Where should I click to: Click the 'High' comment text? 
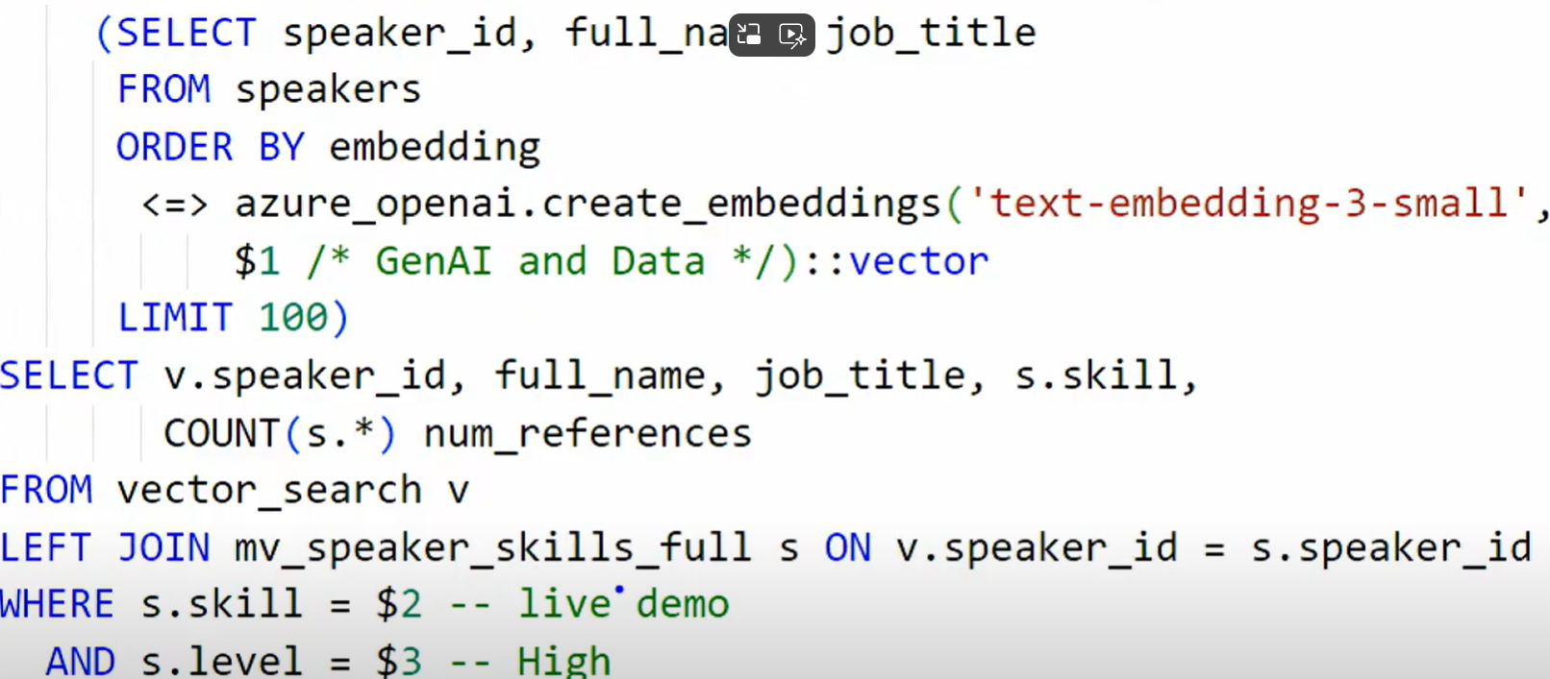pos(564,661)
